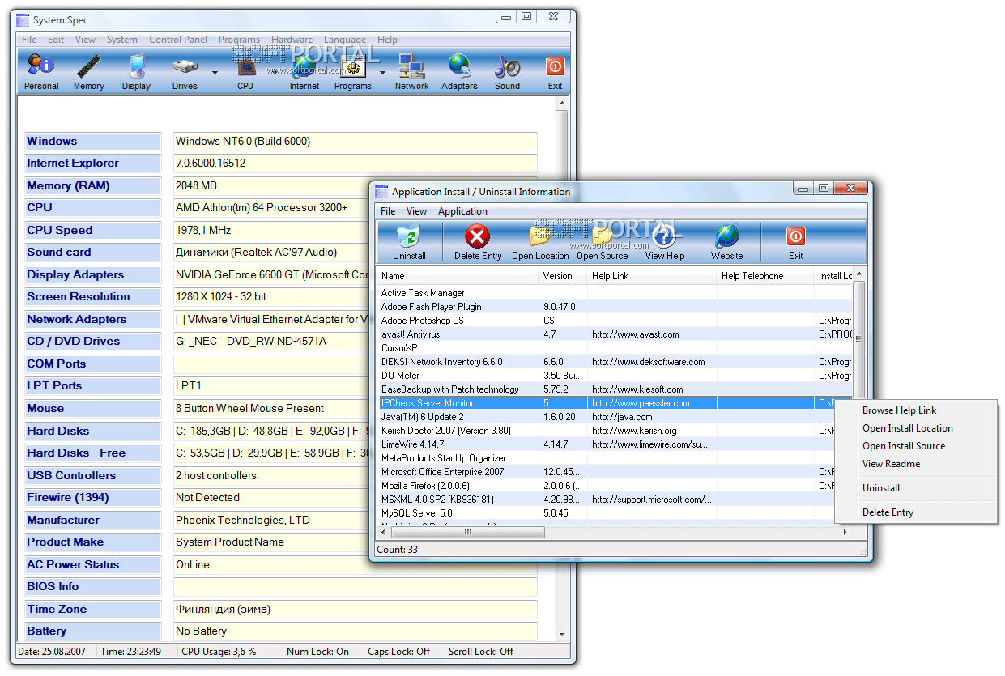
Task: Select the LimeWire 4.14.7 row
Action: coord(615,444)
